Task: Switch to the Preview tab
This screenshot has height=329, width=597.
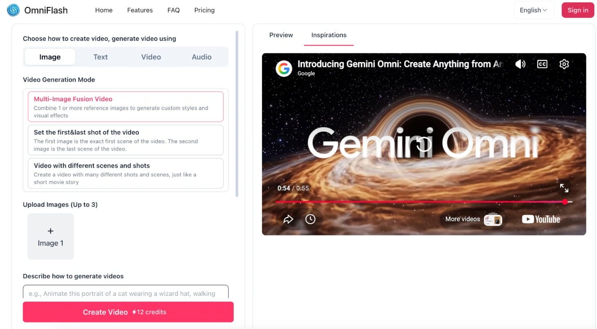Action: point(281,35)
